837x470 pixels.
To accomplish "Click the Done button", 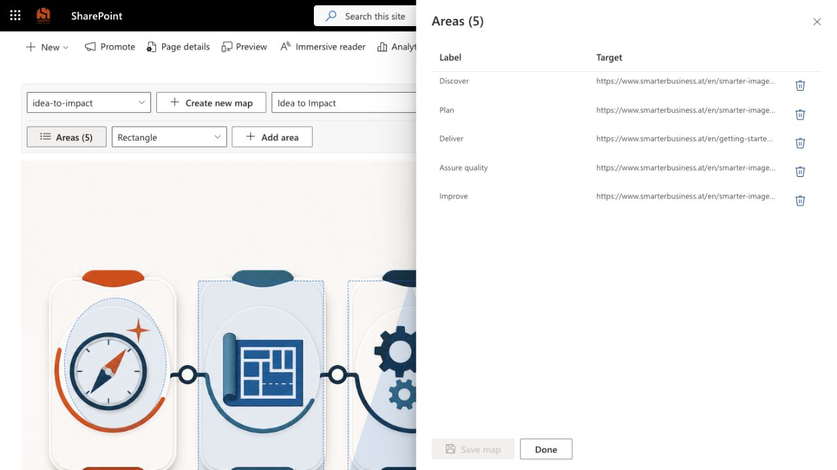I will [x=546, y=449].
